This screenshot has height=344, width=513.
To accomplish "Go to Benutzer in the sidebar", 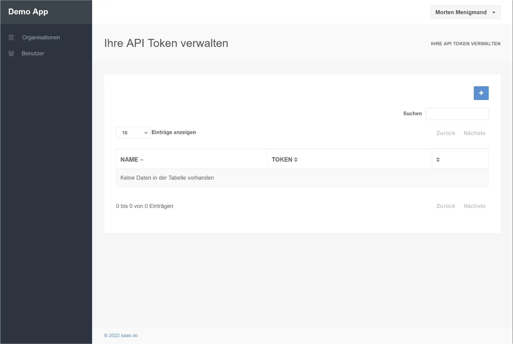I will pos(33,53).
